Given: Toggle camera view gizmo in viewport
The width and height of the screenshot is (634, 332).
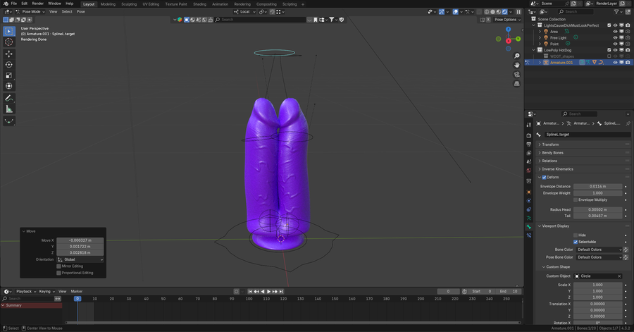Looking at the screenshot, I should pos(517,74).
